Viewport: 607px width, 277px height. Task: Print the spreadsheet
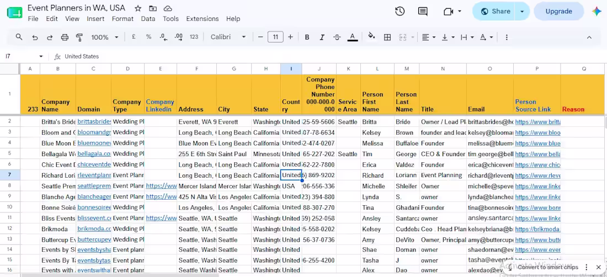click(x=65, y=37)
